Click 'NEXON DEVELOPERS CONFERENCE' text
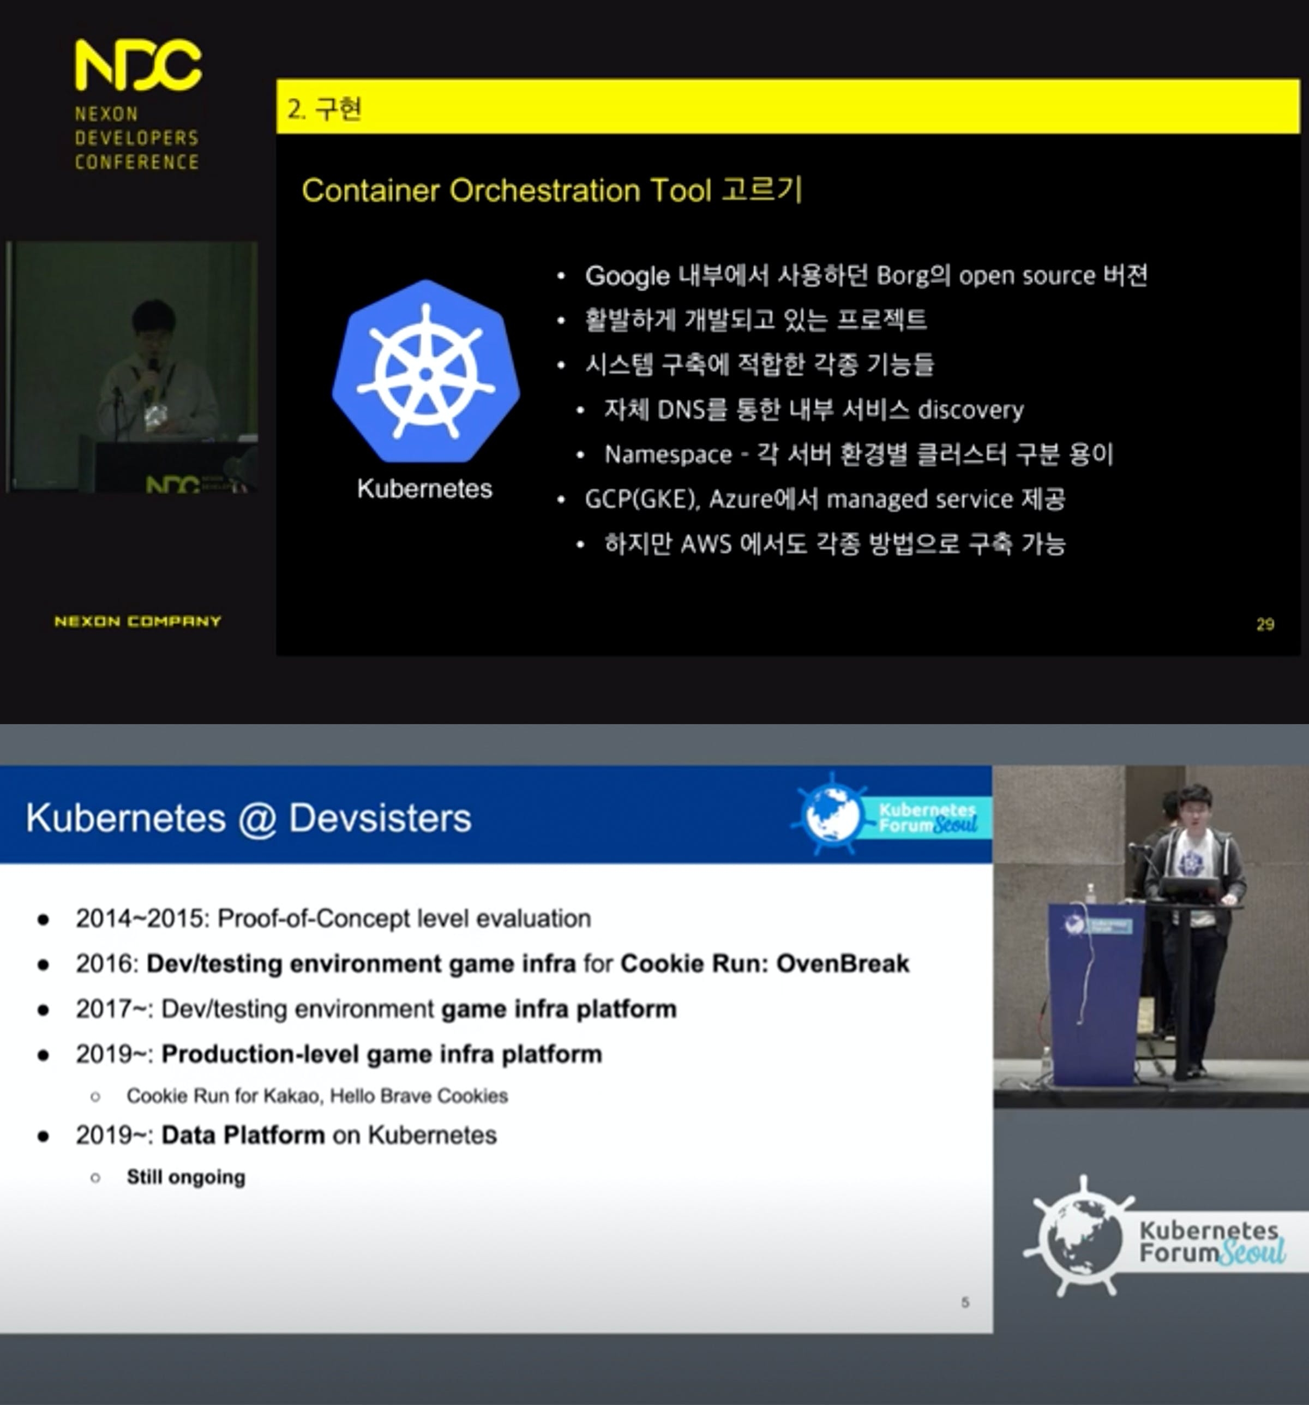This screenshot has width=1309, height=1405. 136,138
